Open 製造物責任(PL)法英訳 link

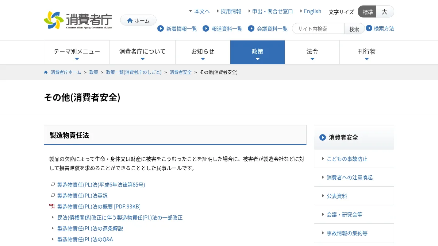click(x=82, y=196)
